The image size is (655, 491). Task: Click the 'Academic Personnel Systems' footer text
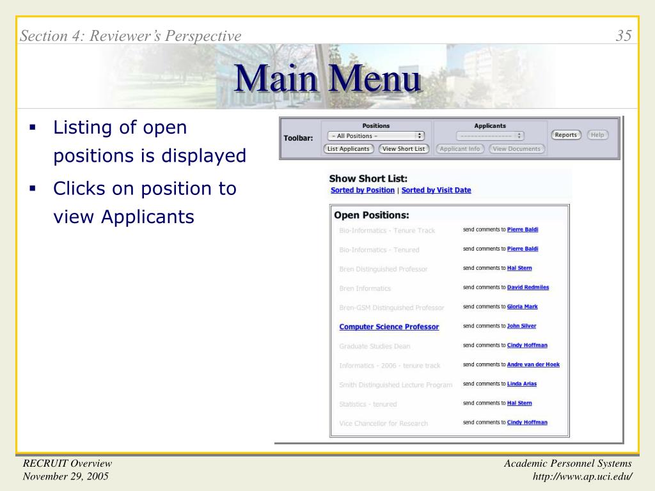click(568, 464)
